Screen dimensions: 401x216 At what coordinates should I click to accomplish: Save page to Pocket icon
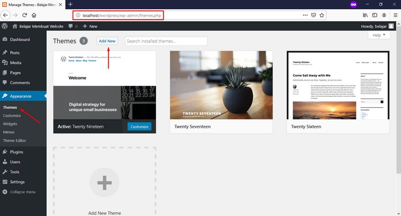313,15
